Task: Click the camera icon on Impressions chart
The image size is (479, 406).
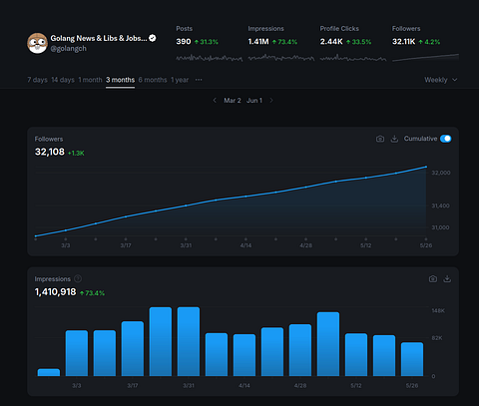Action: [433, 278]
